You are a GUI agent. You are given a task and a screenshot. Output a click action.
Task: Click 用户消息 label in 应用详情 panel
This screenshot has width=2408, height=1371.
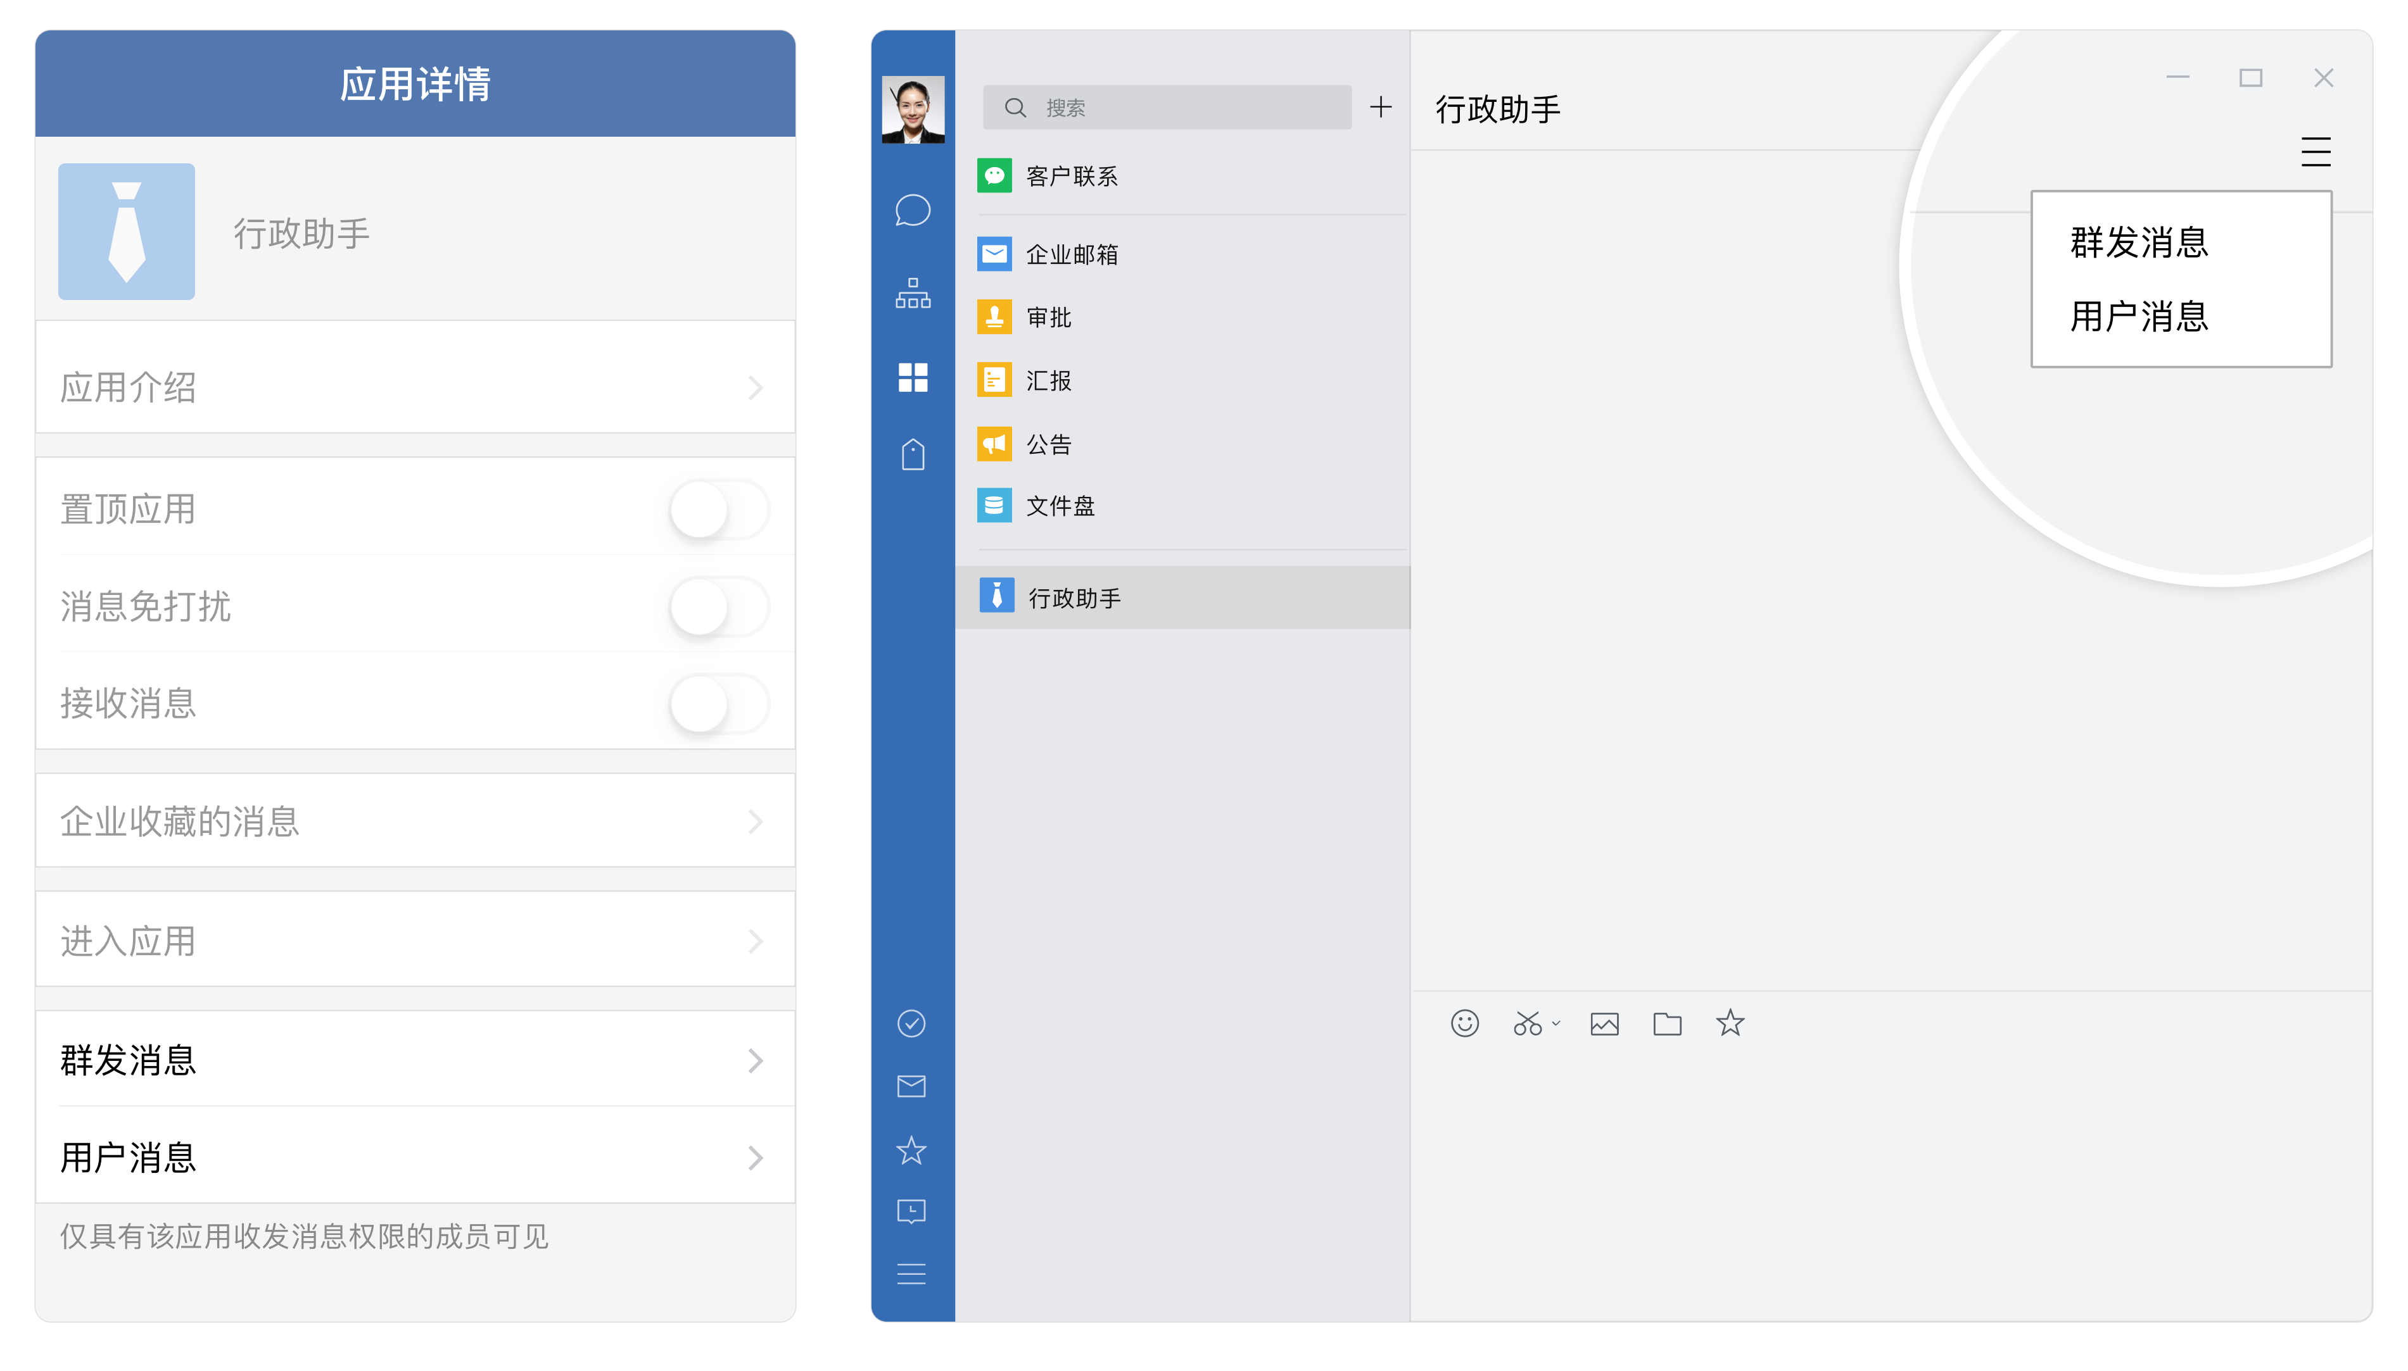tap(128, 1158)
